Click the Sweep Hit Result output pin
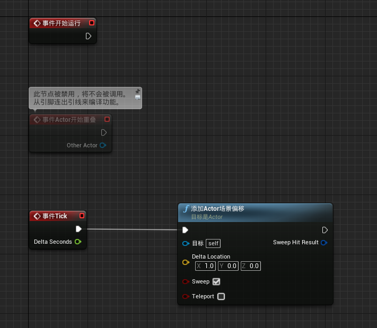The image size is (377, 328). click(324, 243)
